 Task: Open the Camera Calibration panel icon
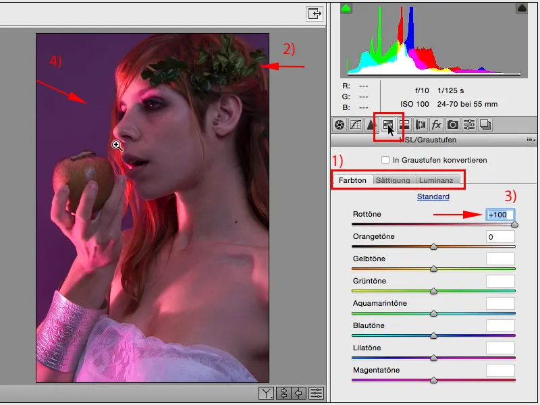tap(453, 125)
